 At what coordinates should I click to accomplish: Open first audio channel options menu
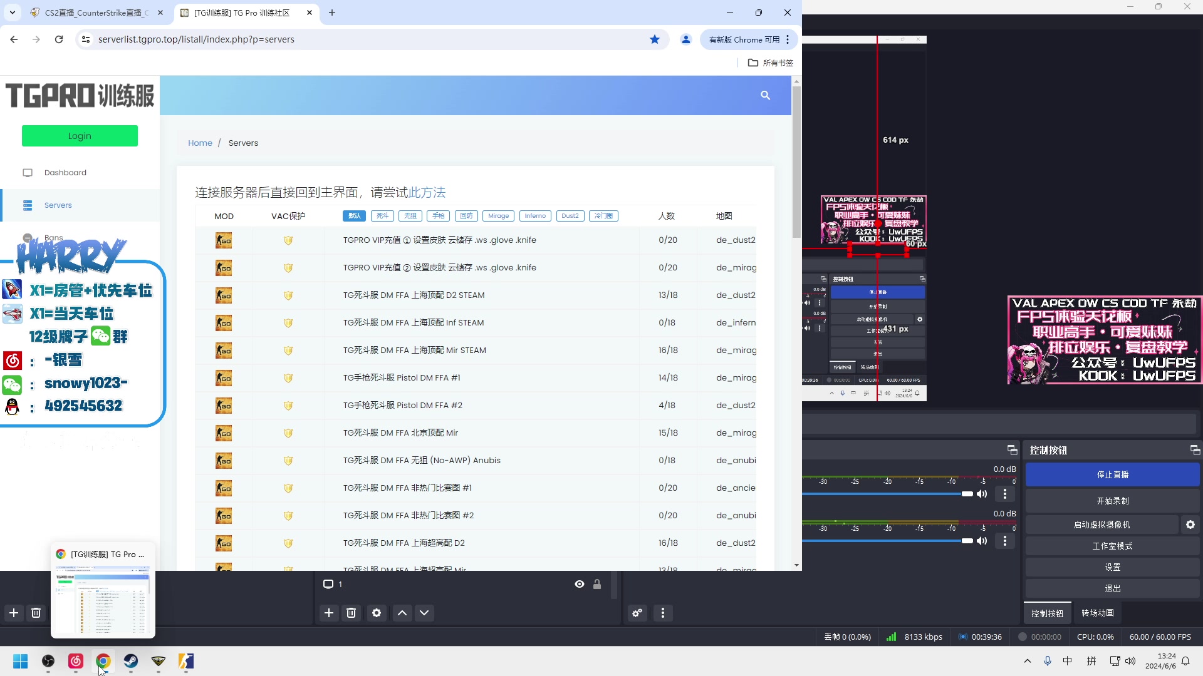click(1005, 494)
